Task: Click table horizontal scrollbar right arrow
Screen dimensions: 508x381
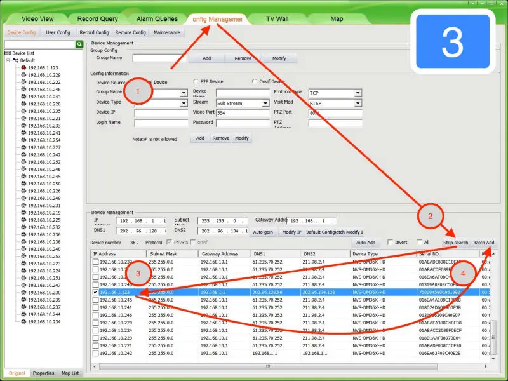Action: [486, 366]
